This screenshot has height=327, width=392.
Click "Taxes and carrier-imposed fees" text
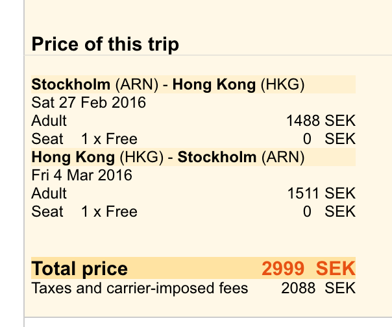pos(140,287)
